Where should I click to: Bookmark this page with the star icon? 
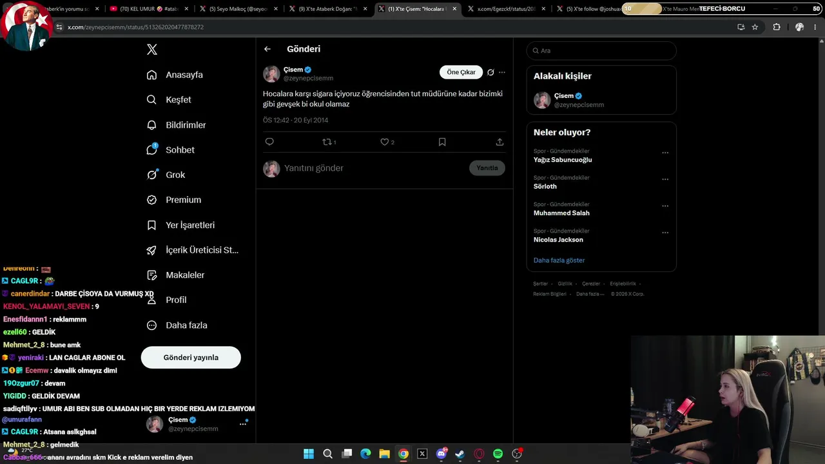(755, 27)
